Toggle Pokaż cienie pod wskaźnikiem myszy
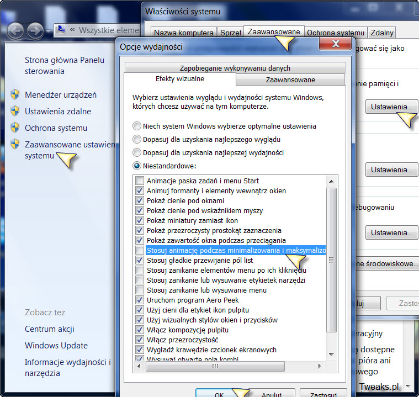 (x=140, y=210)
